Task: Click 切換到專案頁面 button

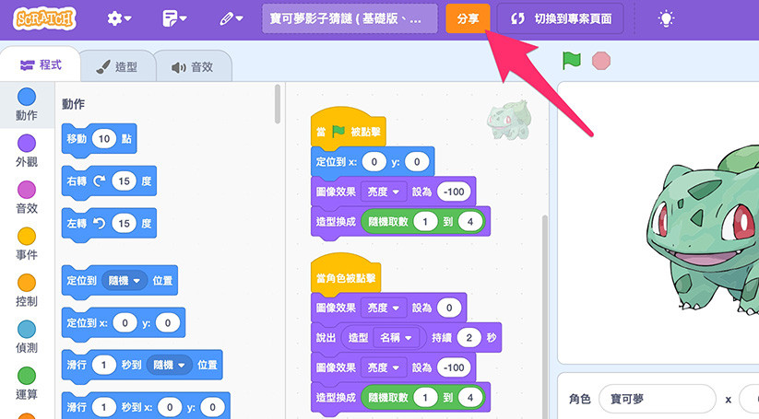Action: click(561, 18)
